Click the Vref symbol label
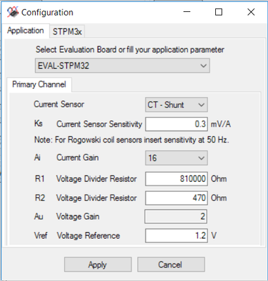The height and width of the screenshot is (281, 268). coord(41,235)
